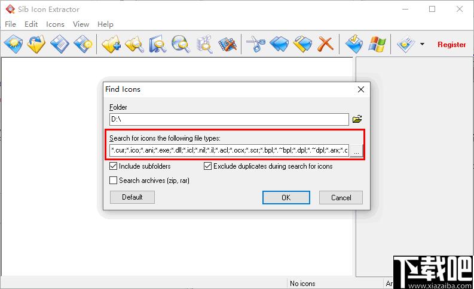Click the Cancel button

click(341, 197)
